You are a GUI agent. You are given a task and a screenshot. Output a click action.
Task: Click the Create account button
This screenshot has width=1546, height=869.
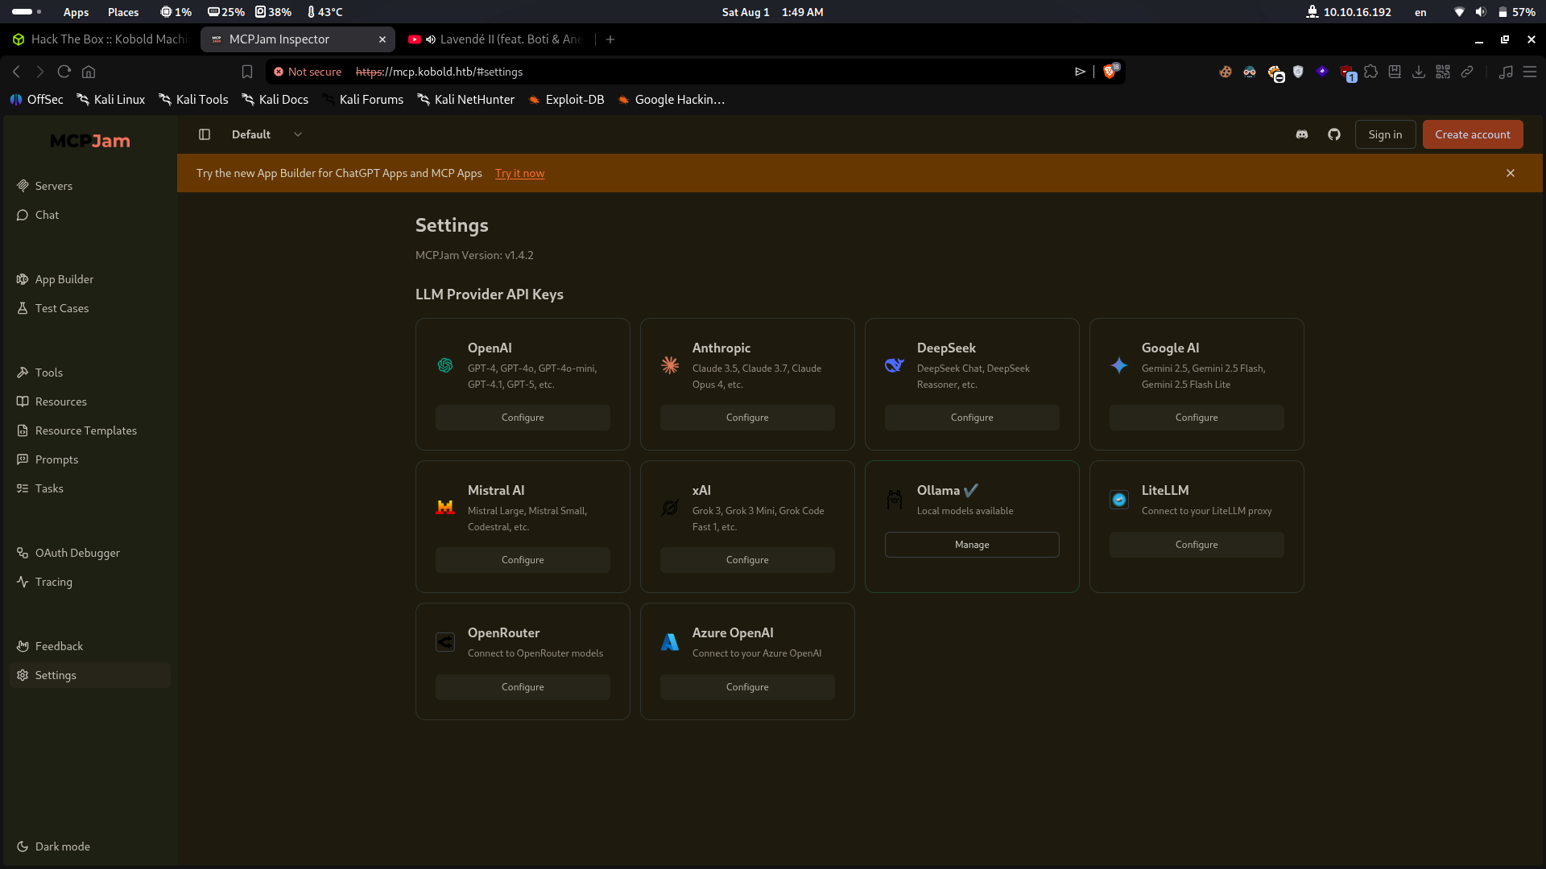point(1473,134)
